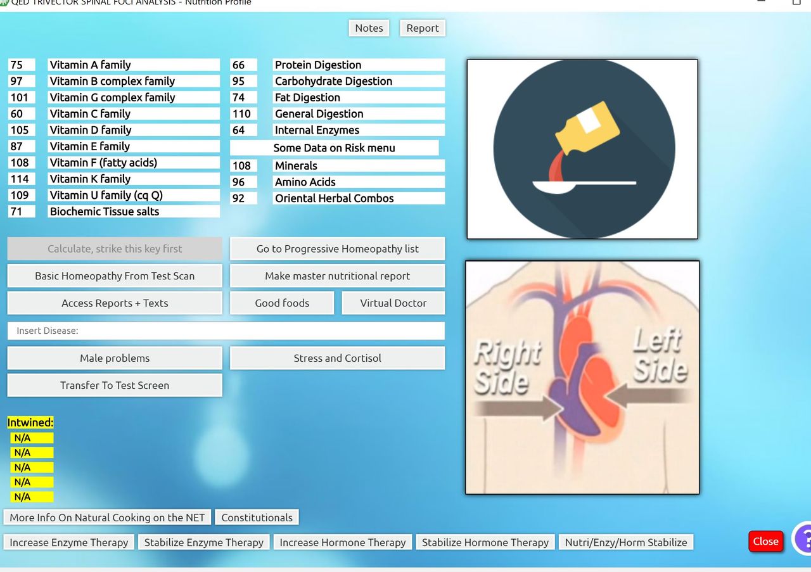Choose Stabilize Hormone Therapy

pos(485,542)
